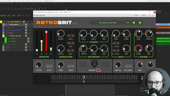Open the three-dots preset menu in RetroGrit

click(x=128, y=23)
